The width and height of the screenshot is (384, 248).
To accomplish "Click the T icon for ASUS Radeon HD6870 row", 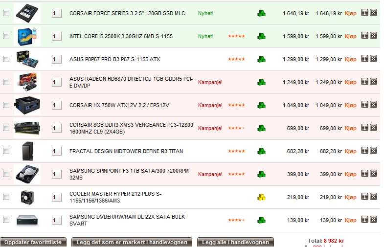I will pos(364,82).
